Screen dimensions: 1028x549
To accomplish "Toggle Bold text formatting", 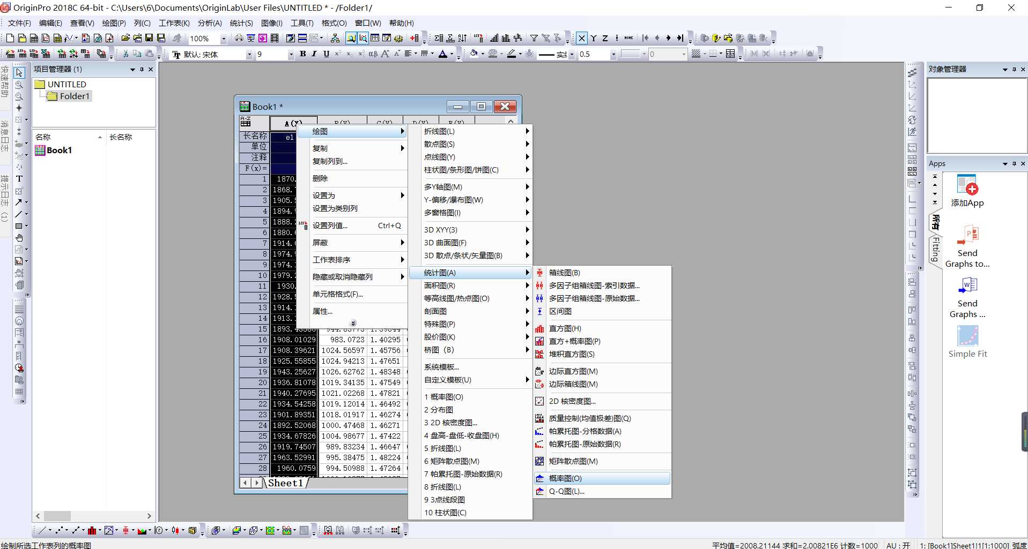I will [x=303, y=54].
